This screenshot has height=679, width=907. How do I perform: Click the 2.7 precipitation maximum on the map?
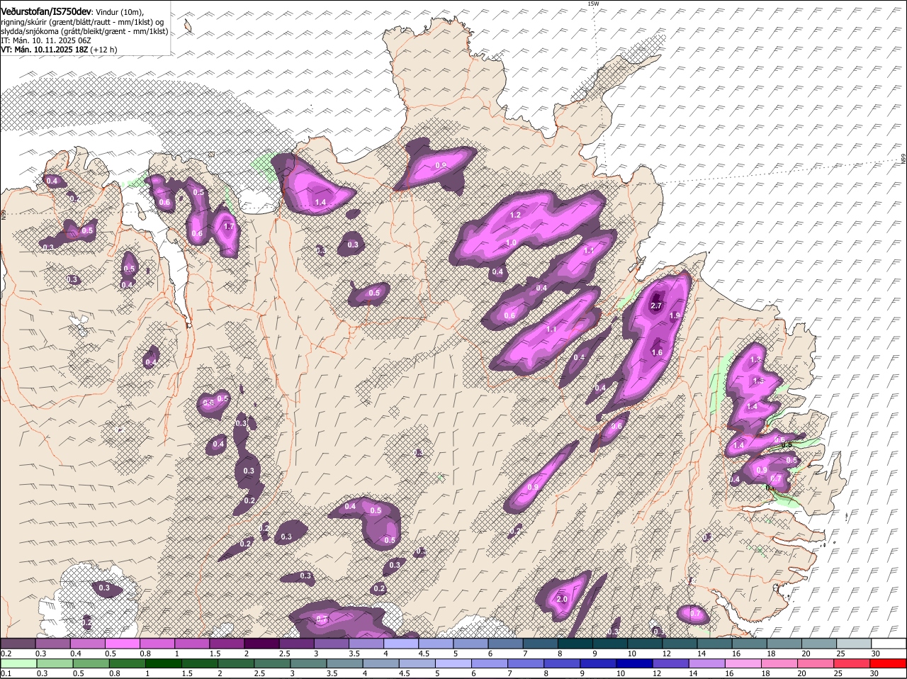pyautogui.click(x=656, y=306)
